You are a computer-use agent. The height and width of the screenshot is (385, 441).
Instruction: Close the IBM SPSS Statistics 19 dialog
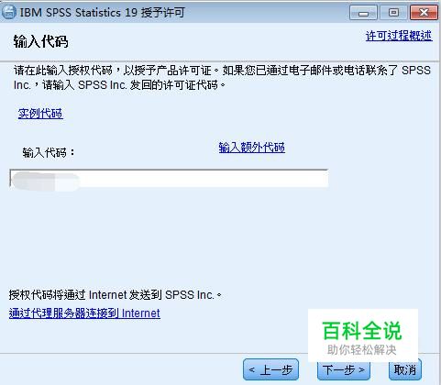(x=424, y=13)
